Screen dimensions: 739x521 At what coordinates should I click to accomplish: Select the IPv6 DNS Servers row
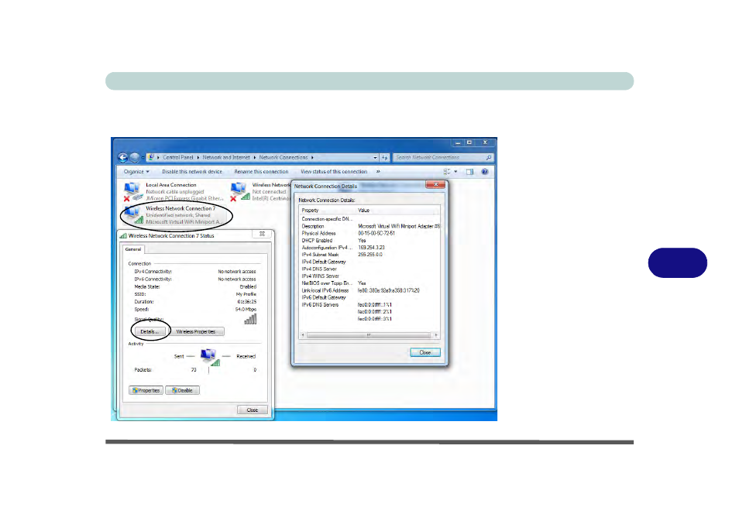coord(370,305)
